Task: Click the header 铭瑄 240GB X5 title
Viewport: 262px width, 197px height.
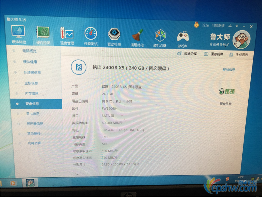Action: coord(131,68)
